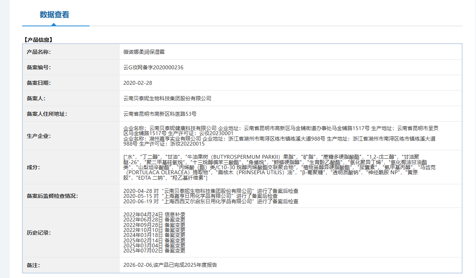Click the 备注 label cell
This screenshot has width=476, height=278.
pos(71,265)
